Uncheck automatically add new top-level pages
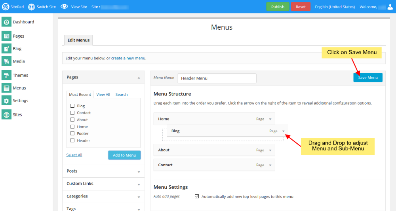Viewport: 396px width, 211px height. point(197,196)
